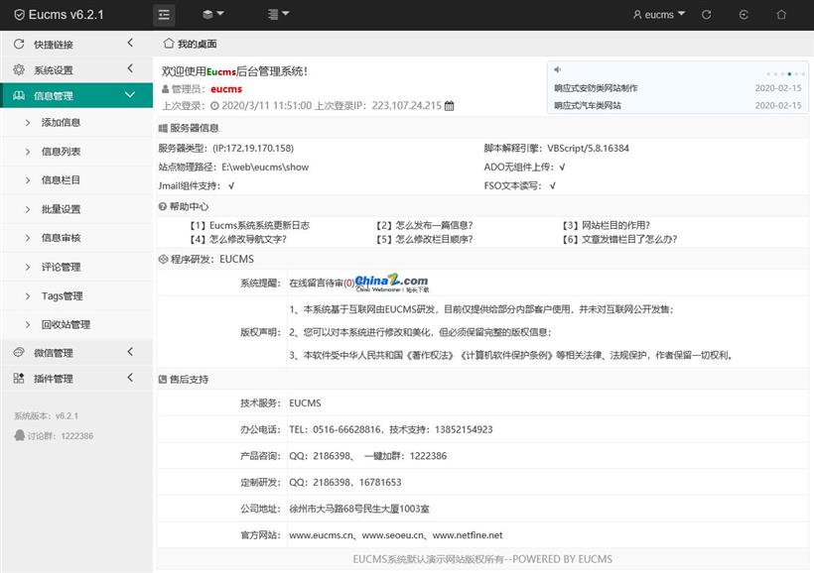Open the eucms user account dropdown
Viewport: 814px width, 573px height.
(659, 15)
